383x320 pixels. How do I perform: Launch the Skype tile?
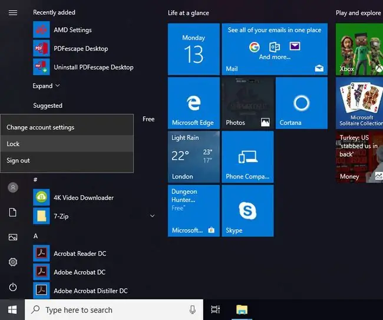(x=247, y=211)
